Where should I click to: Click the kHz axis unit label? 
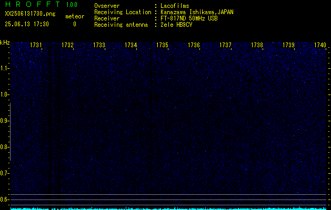5,43
